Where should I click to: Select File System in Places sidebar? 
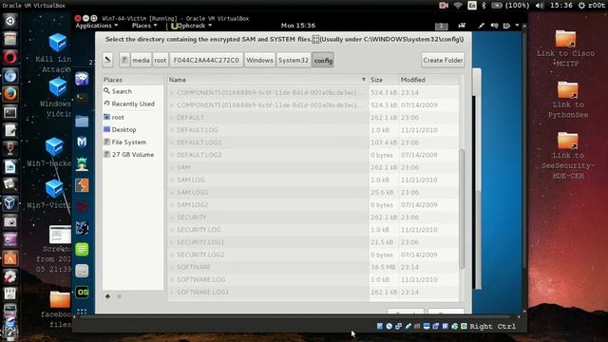[x=133, y=142]
